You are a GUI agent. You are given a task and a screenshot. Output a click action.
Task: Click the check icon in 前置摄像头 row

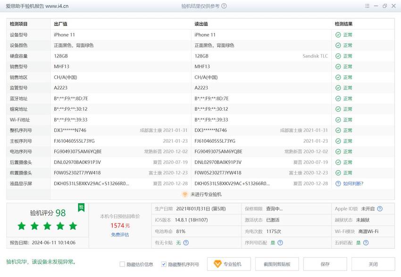[338, 173]
